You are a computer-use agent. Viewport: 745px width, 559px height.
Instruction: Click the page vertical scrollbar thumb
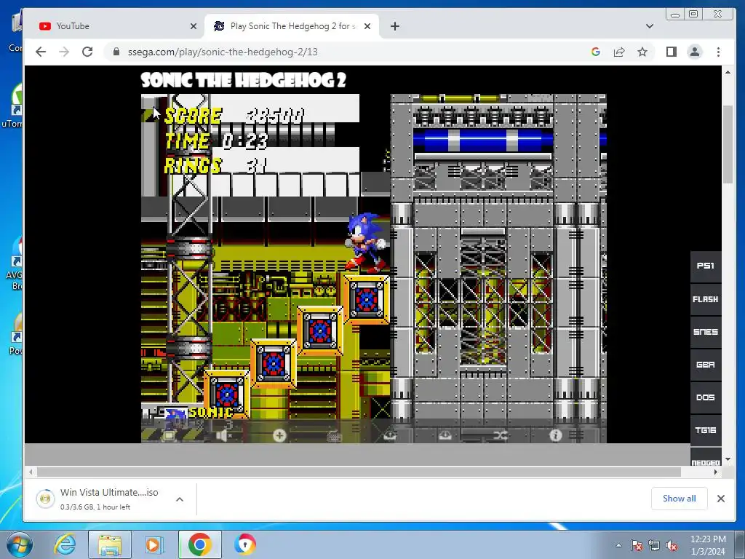tap(728, 144)
